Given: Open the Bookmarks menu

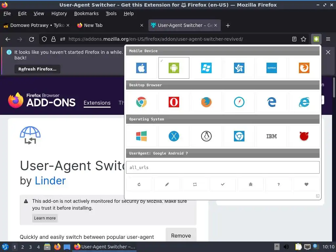Looking at the screenshot, I should click(x=86, y=13).
